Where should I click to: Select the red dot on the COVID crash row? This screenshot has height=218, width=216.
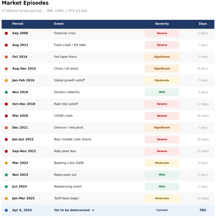click(x=6, y=116)
